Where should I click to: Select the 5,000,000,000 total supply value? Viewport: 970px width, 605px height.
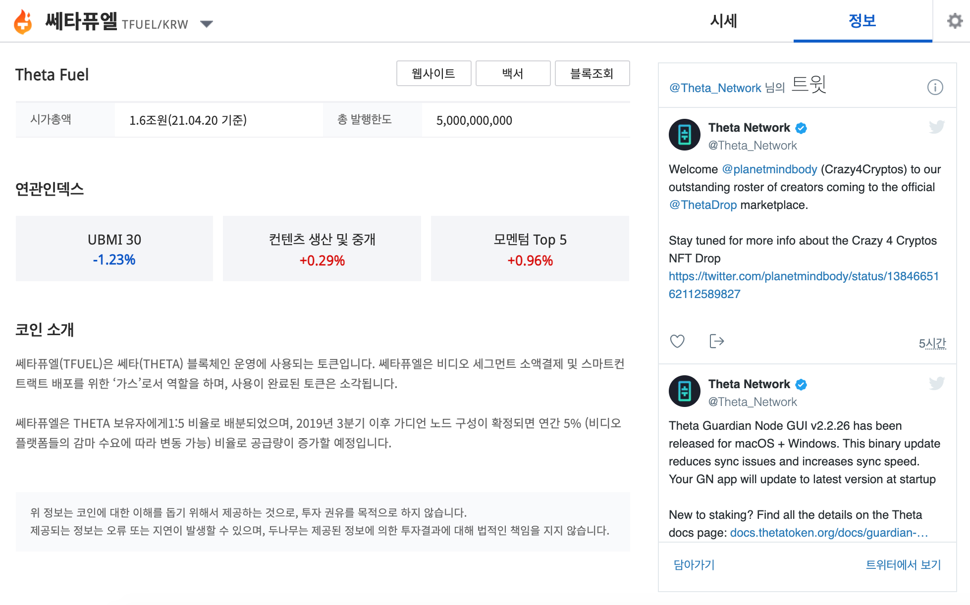[x=474, y=120]
